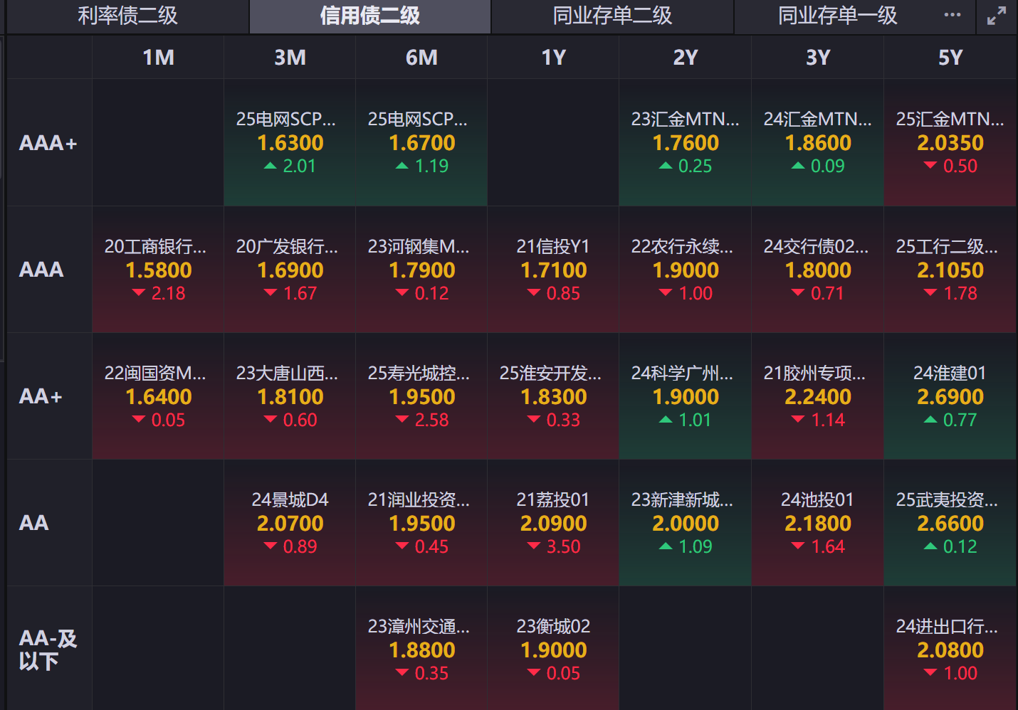Open the 23汇金MTN bond cell
The image size is (1018, 710).
point(686,142)
